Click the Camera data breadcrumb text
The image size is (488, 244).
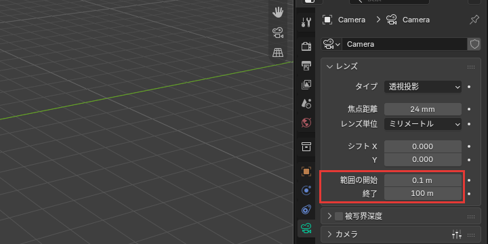(x=416, y=20)
